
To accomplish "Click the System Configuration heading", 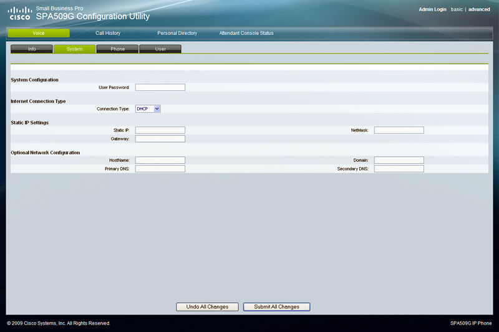I will pos(35,80).
